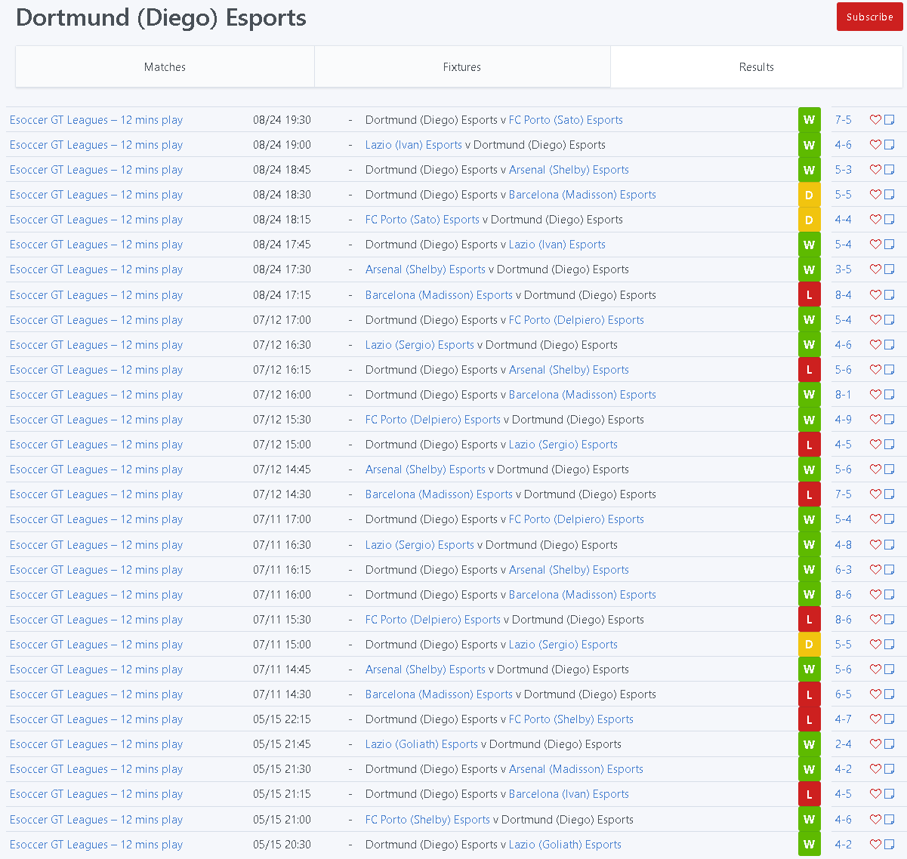
Task: Visit Arsenal (Shelby) Esports in 08/24 18:45 row
Action: [x=569, y=170]
